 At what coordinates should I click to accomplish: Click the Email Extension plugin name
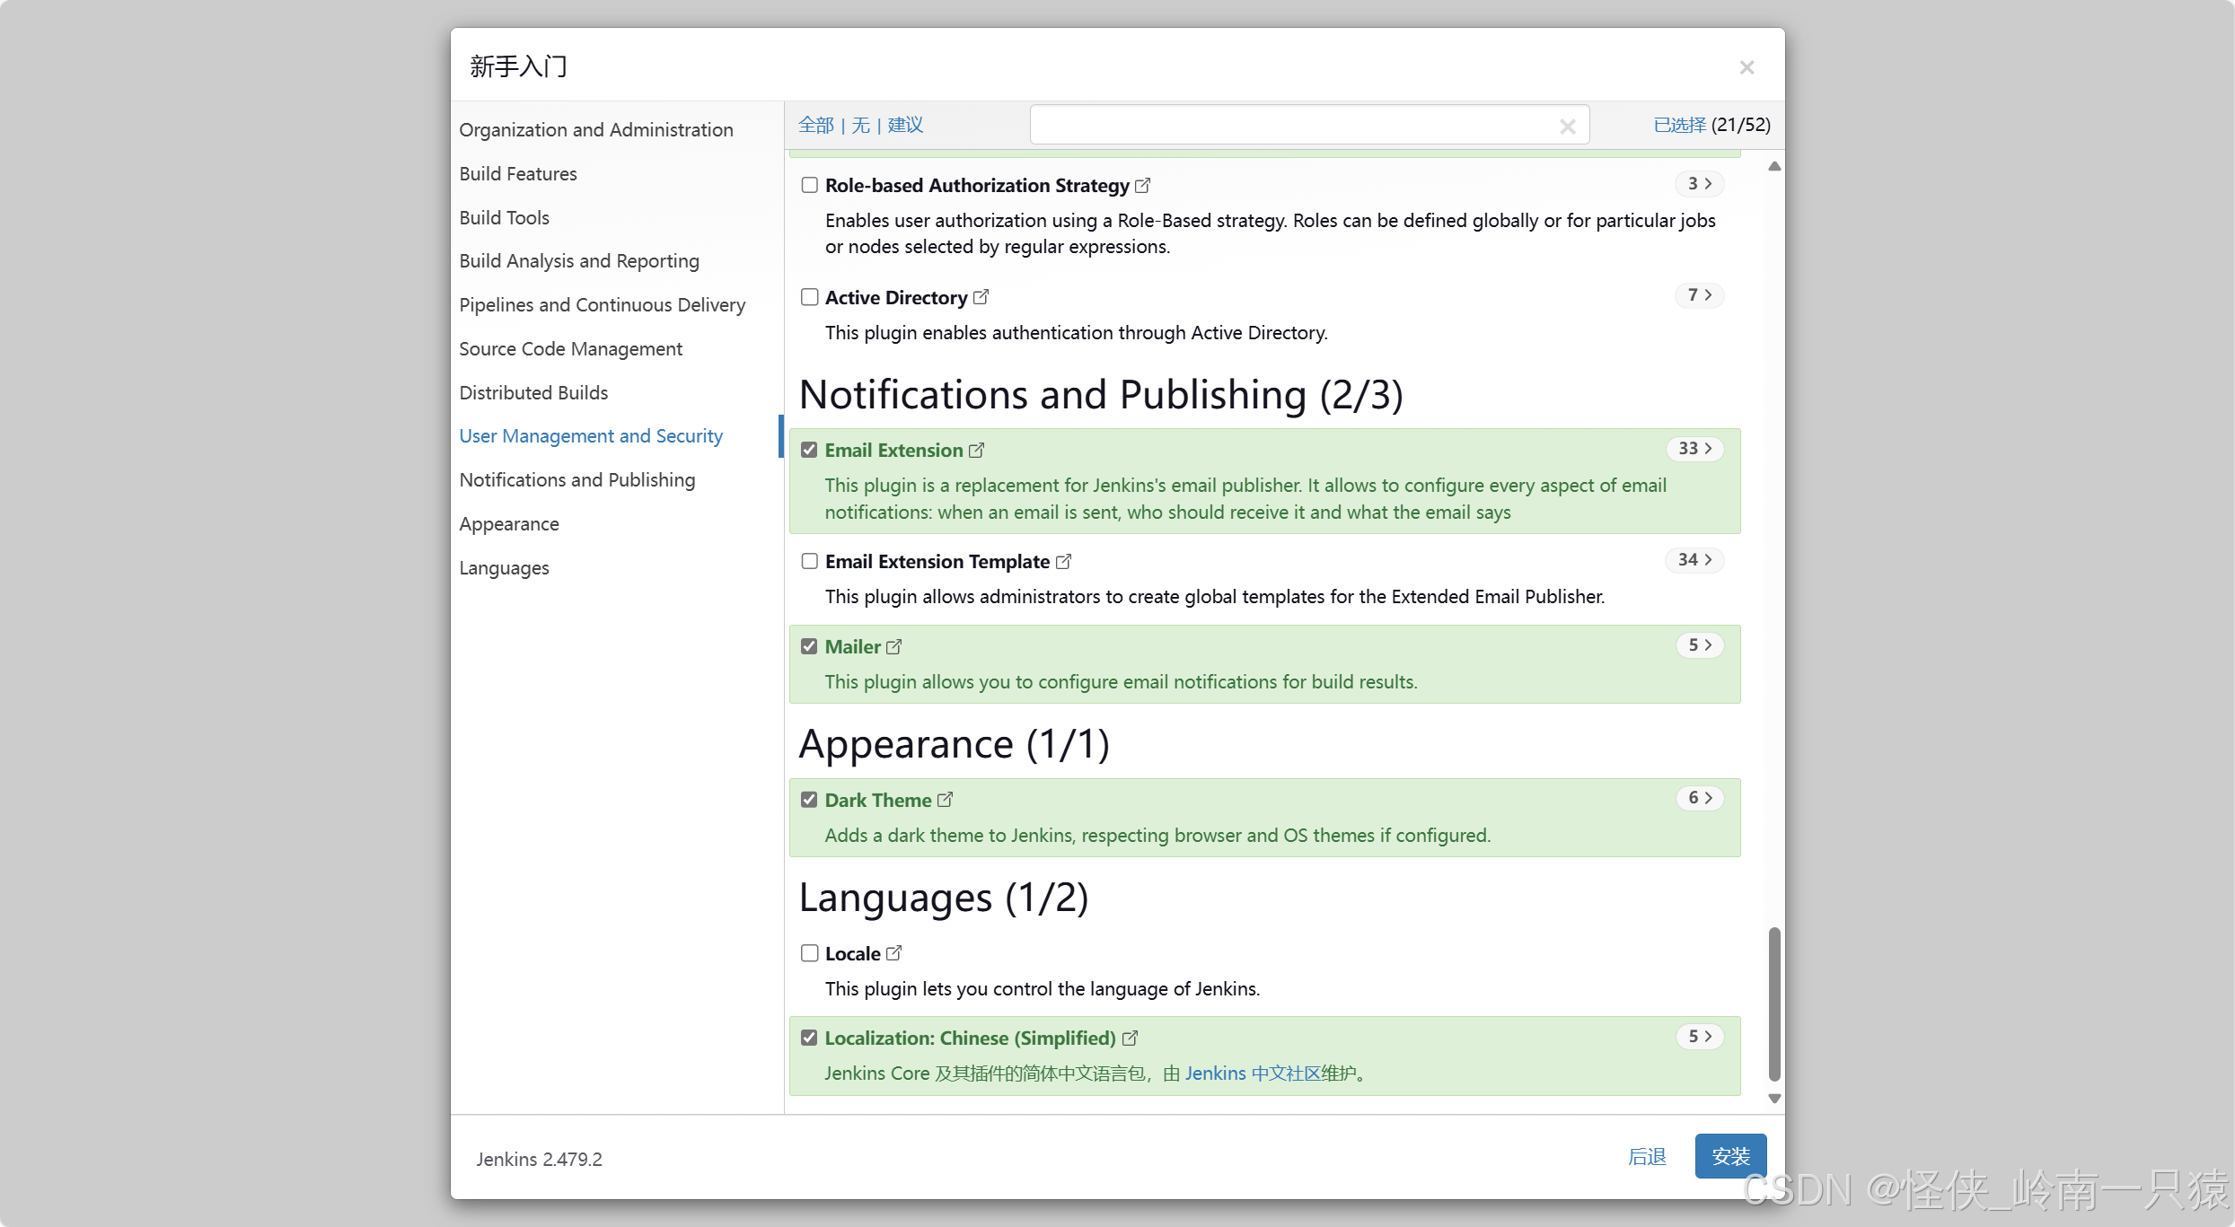[893, 451]
